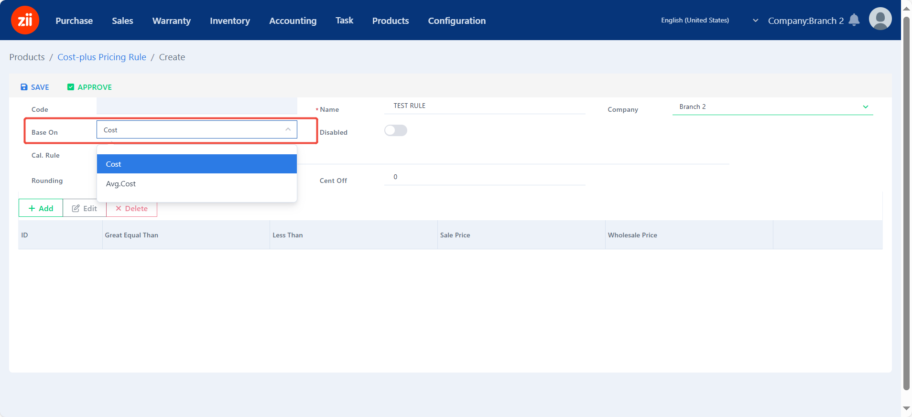Click the Code input field
Viewport: 912px width, 417px height.
coord(197,106)
